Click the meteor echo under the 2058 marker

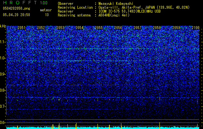coord(159,99)
